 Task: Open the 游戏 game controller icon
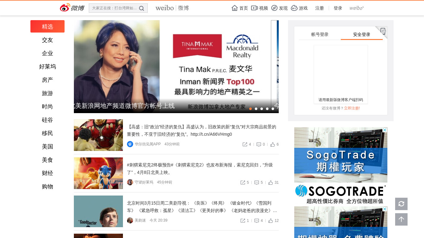pos(294,8)
